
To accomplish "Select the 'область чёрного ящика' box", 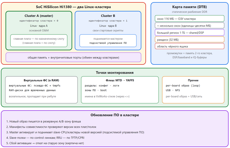I will (189, 46).
